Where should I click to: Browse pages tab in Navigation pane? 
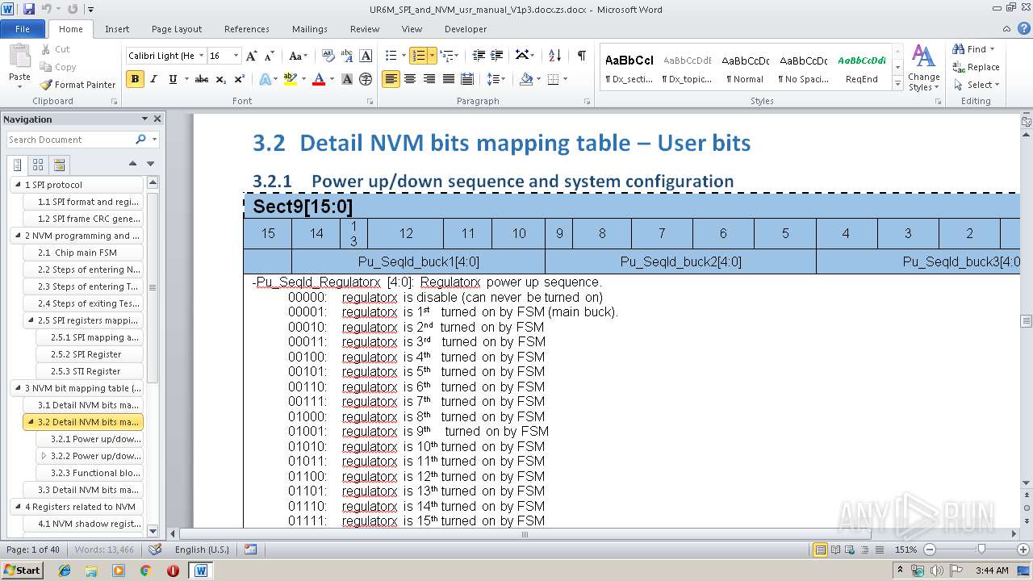pyautogui.click(x=38, y=165)
